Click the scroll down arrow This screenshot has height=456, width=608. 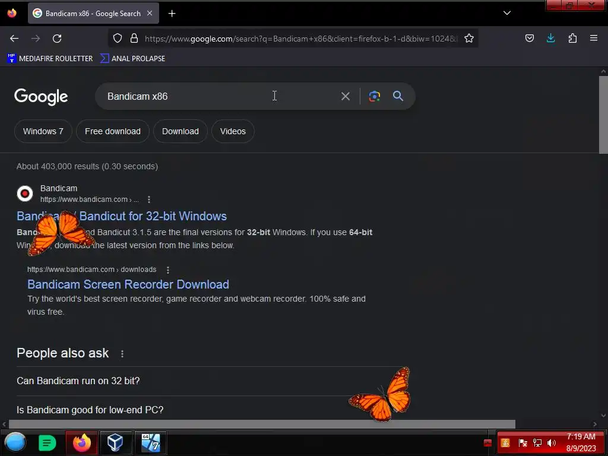(x=603, y=415)
